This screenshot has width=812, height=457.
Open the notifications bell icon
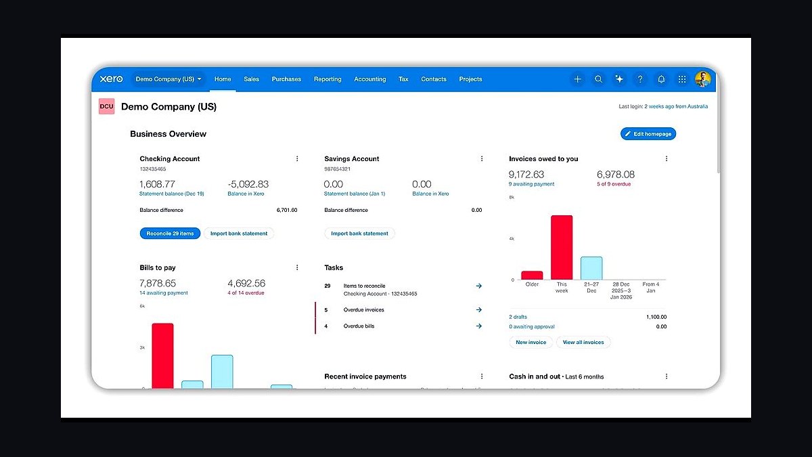click(x=661, y=79)
